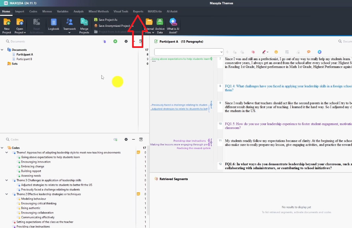Open highlighter color coding tool
The image size is (352, 228).
click(x=264, y=52)
